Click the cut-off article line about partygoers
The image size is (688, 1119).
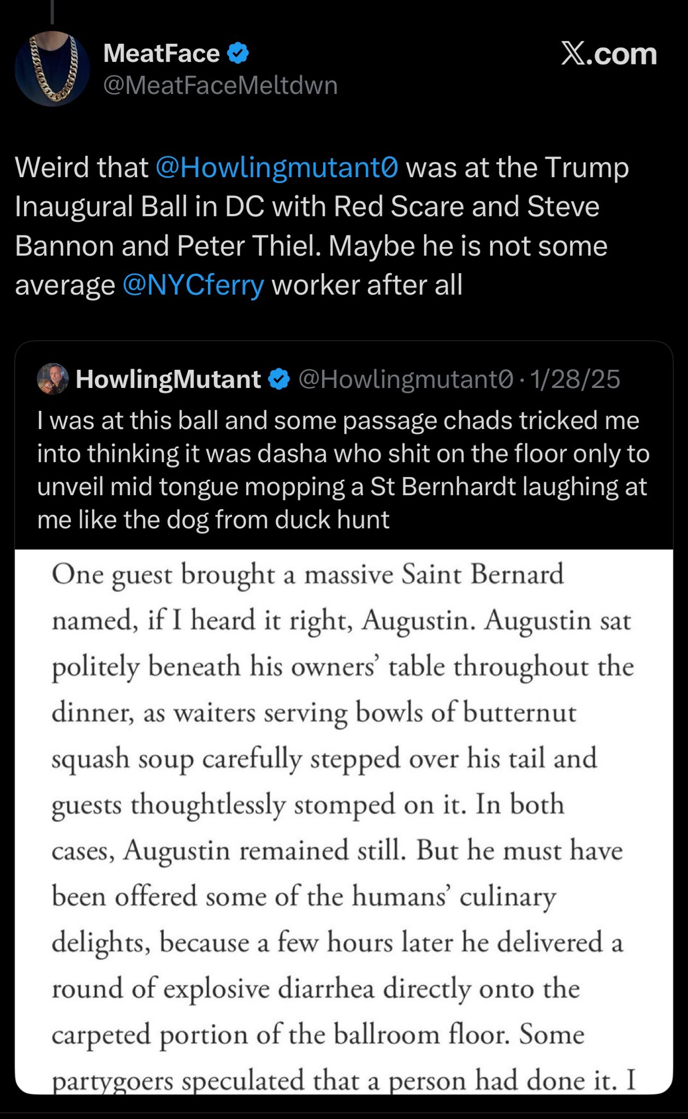pos(344,1080)
